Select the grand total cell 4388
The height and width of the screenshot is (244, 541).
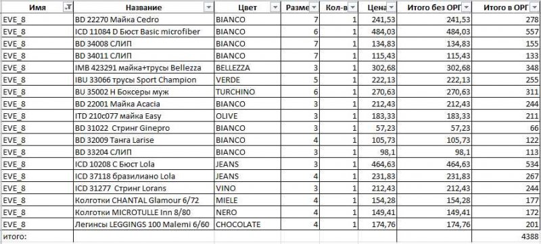(506, 237)
